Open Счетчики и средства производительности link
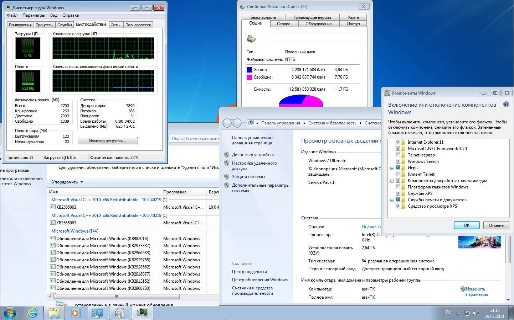514x320 pixels. pos(252,291)
